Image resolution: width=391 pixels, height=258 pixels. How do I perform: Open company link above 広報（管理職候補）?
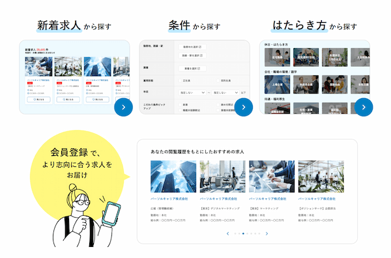point(169,199)
